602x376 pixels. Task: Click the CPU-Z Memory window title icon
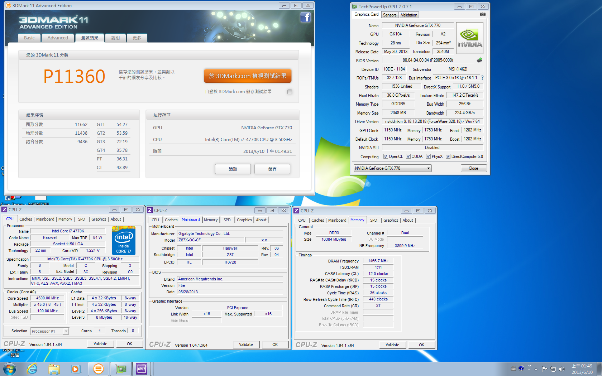pos(296,211)
